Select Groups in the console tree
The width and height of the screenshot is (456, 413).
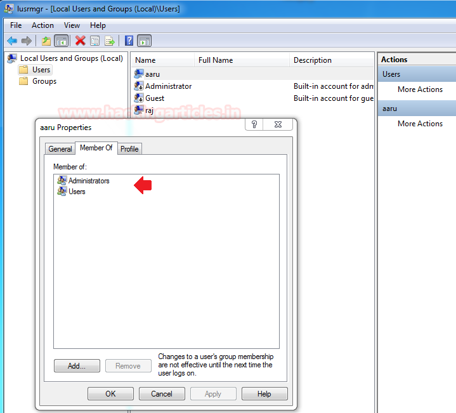point(44,81)
